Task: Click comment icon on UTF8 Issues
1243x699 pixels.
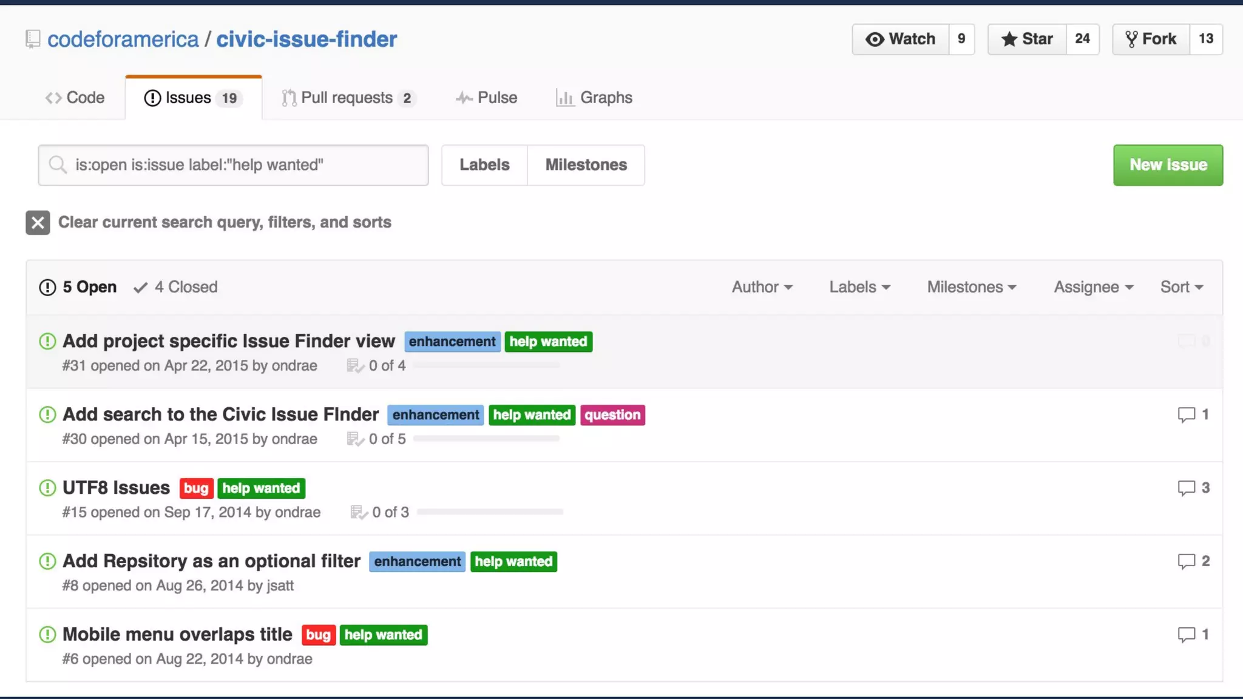Action: pyautogui.click(x=1186, y=488)
